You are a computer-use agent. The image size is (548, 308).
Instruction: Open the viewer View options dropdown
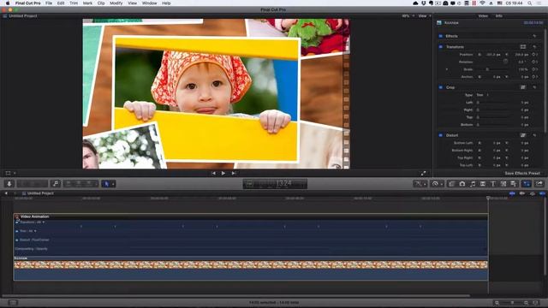425,16
